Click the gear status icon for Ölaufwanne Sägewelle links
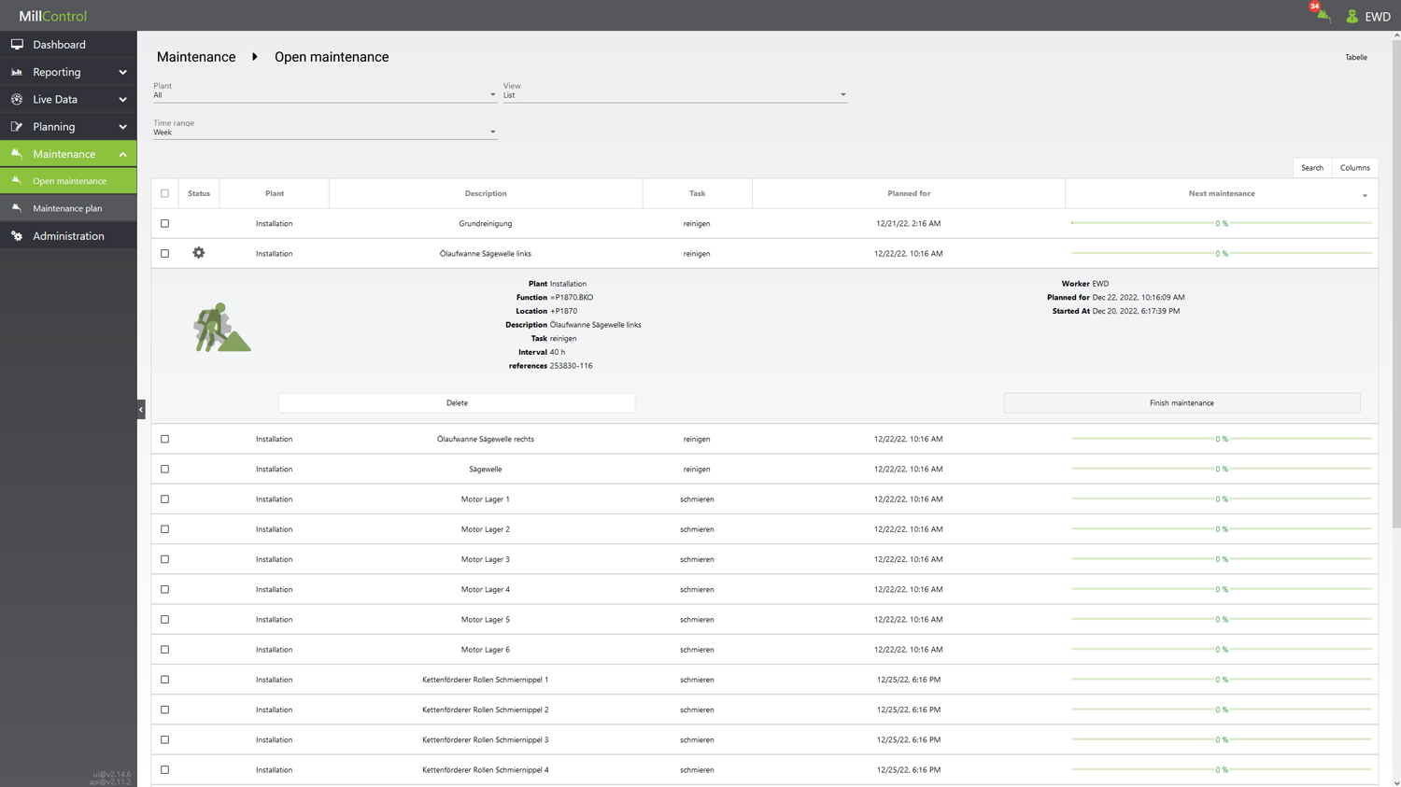The width and height of the screenshot is (1401, 787). [x=198, y=253]
